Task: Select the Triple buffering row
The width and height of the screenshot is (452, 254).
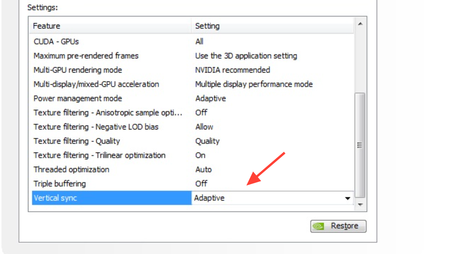Action: click(193, 184)
